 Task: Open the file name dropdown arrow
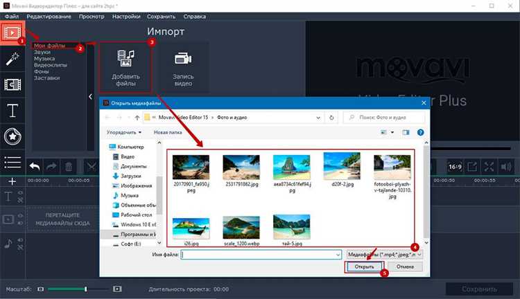pyautogui.click(x=338, y=255)
